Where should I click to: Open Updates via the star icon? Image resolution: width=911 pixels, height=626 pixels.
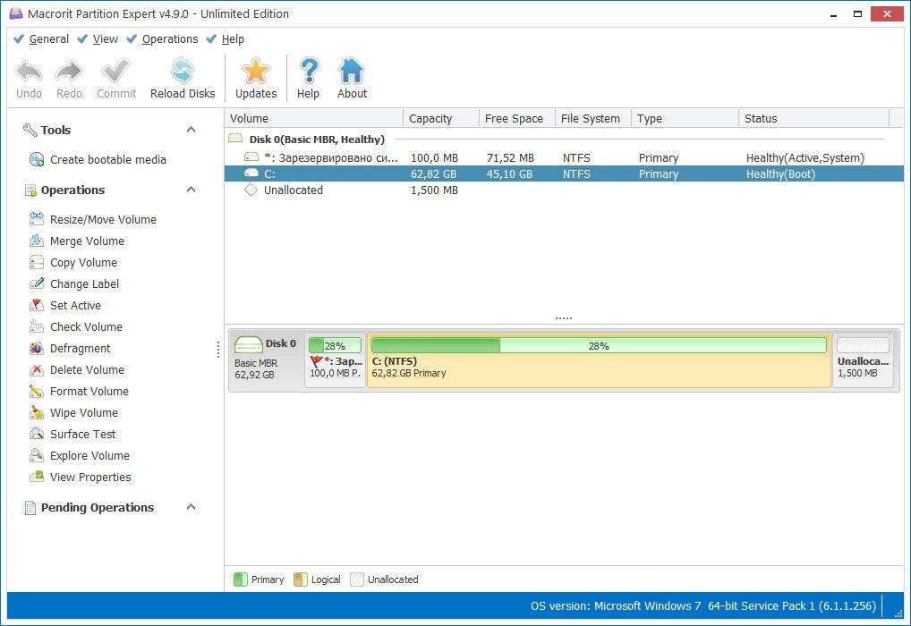click(256, 72)
